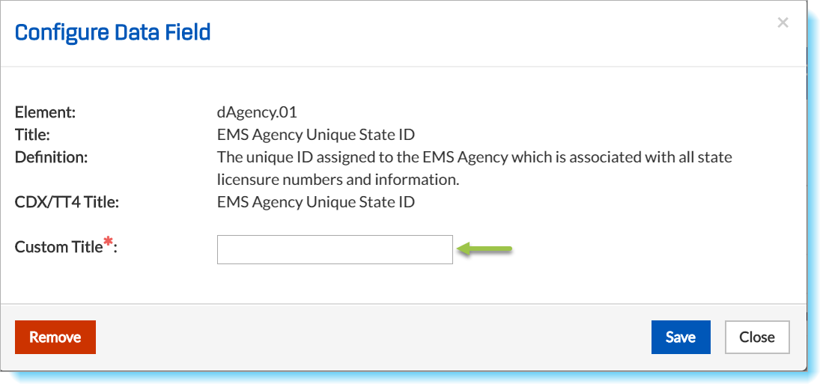
Task: Click the red Remove button
Action: (55, 338)
